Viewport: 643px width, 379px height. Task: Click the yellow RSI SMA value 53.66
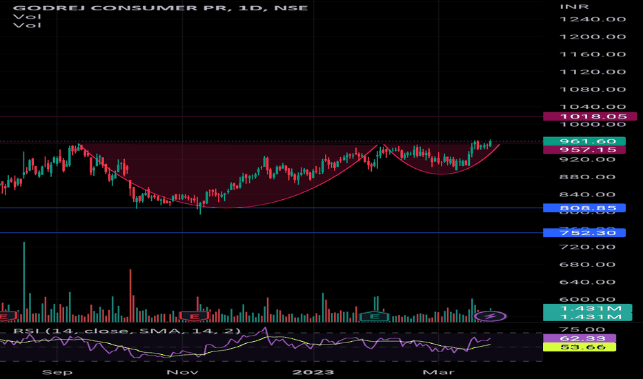point(580,347)
